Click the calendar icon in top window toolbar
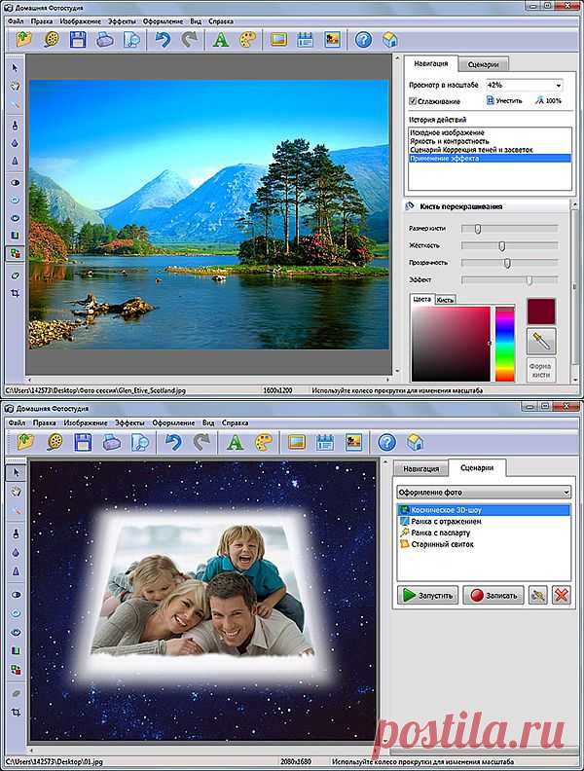 coord(306,39)
